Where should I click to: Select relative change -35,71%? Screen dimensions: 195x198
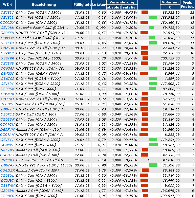click(130, 134)
